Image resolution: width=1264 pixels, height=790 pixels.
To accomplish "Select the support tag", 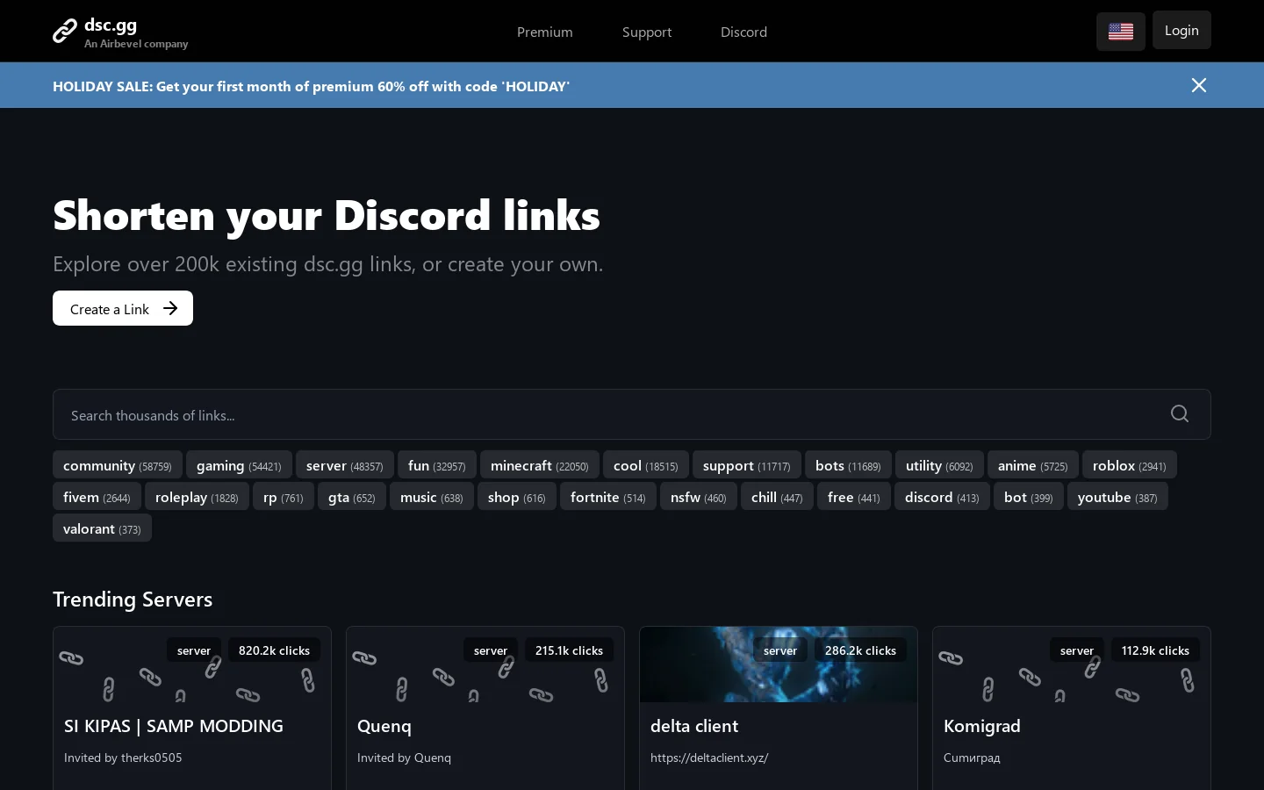I will [747, 465].
